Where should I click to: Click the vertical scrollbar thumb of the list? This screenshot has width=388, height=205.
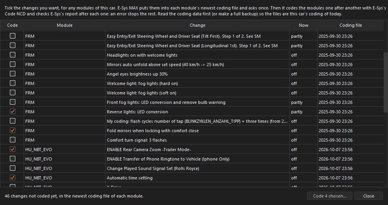386,82
